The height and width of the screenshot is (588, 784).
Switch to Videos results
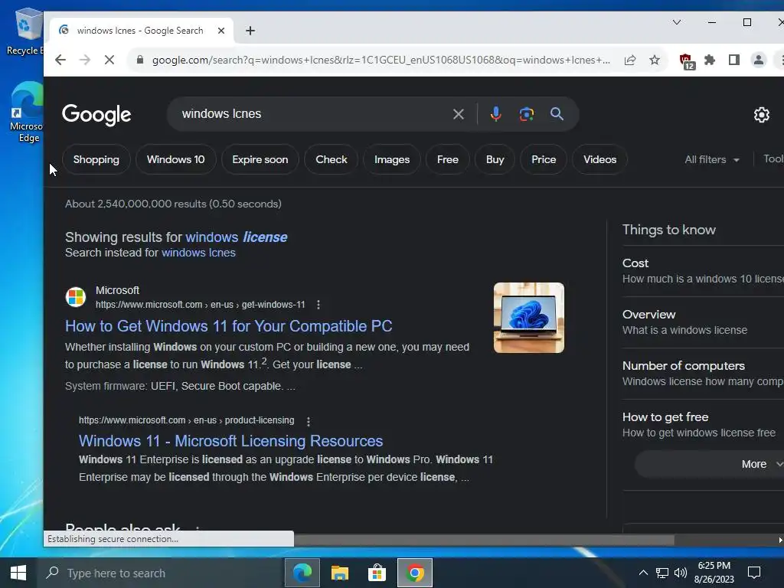[599, 159]
